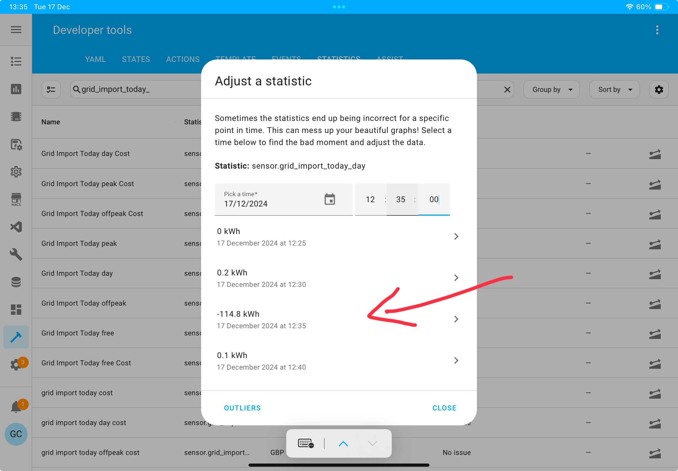The width and height of the screenshot is (678, 471).
Task: Open the Group by dropdown
Action: pyautogui.click(x=551, y=89)
